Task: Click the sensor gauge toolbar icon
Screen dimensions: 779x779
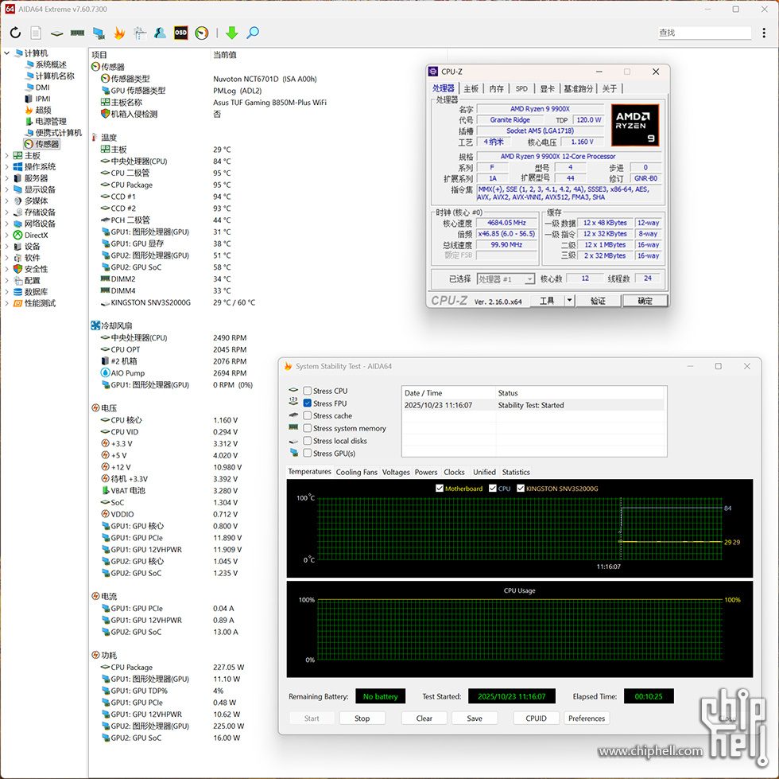Action: click(x=202, y=33)
